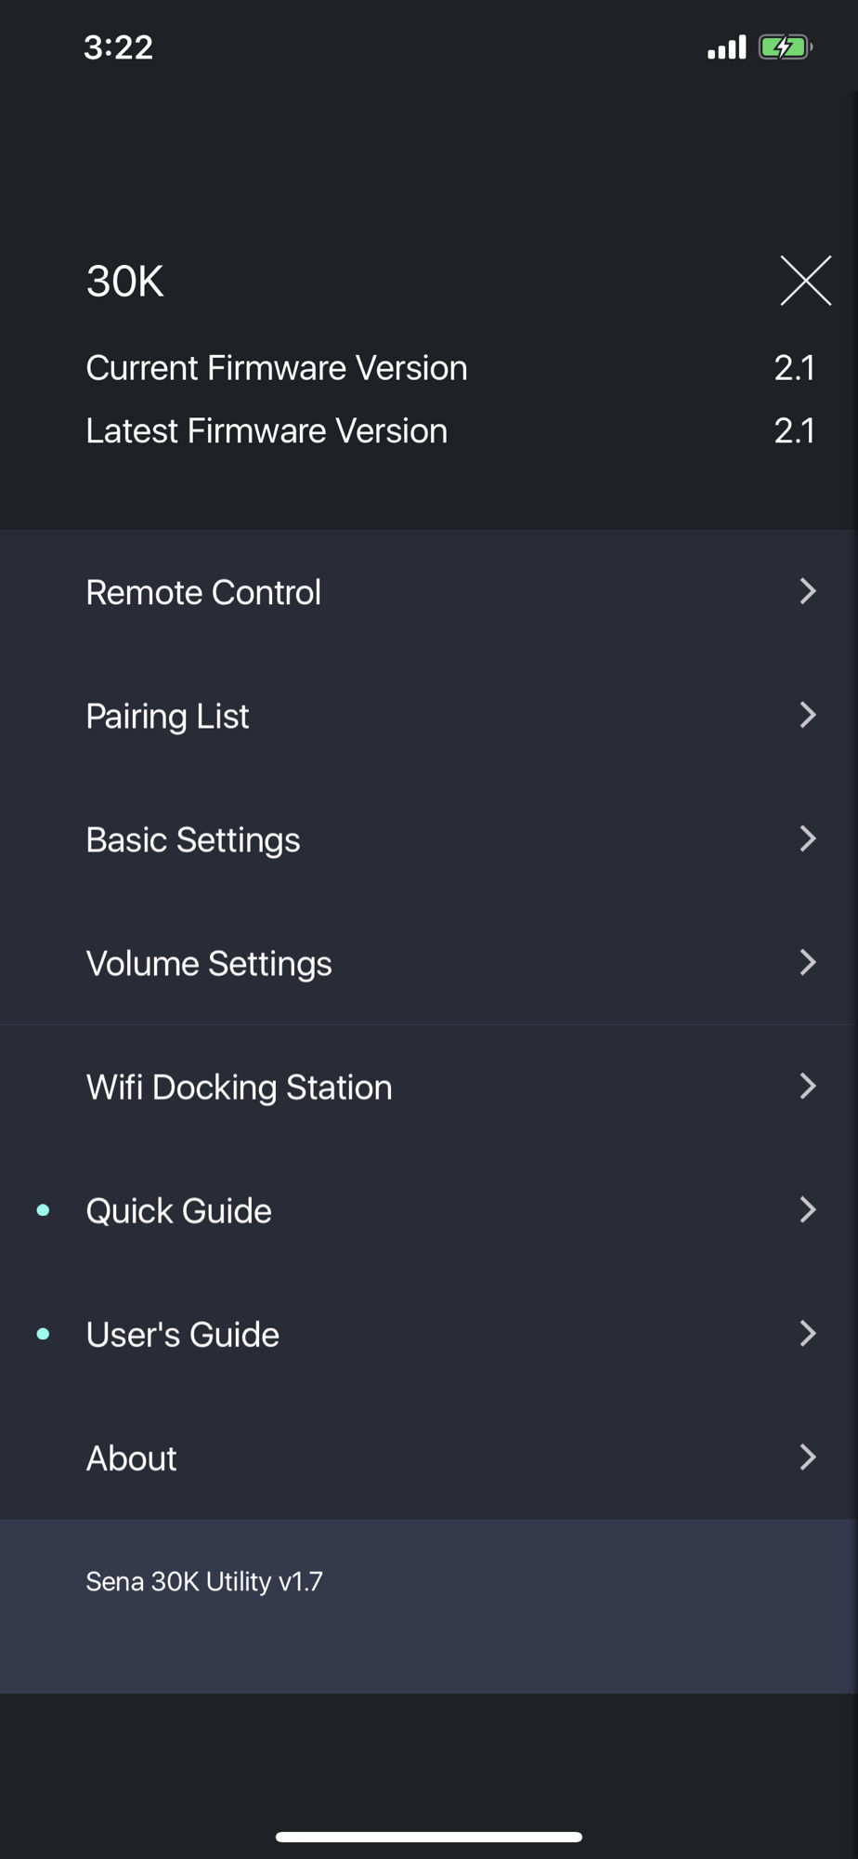Tap the cellular signal bars icon
The height and width of the screenshot is (1859, 858).
pyautogui.click(x=726, y=46)
